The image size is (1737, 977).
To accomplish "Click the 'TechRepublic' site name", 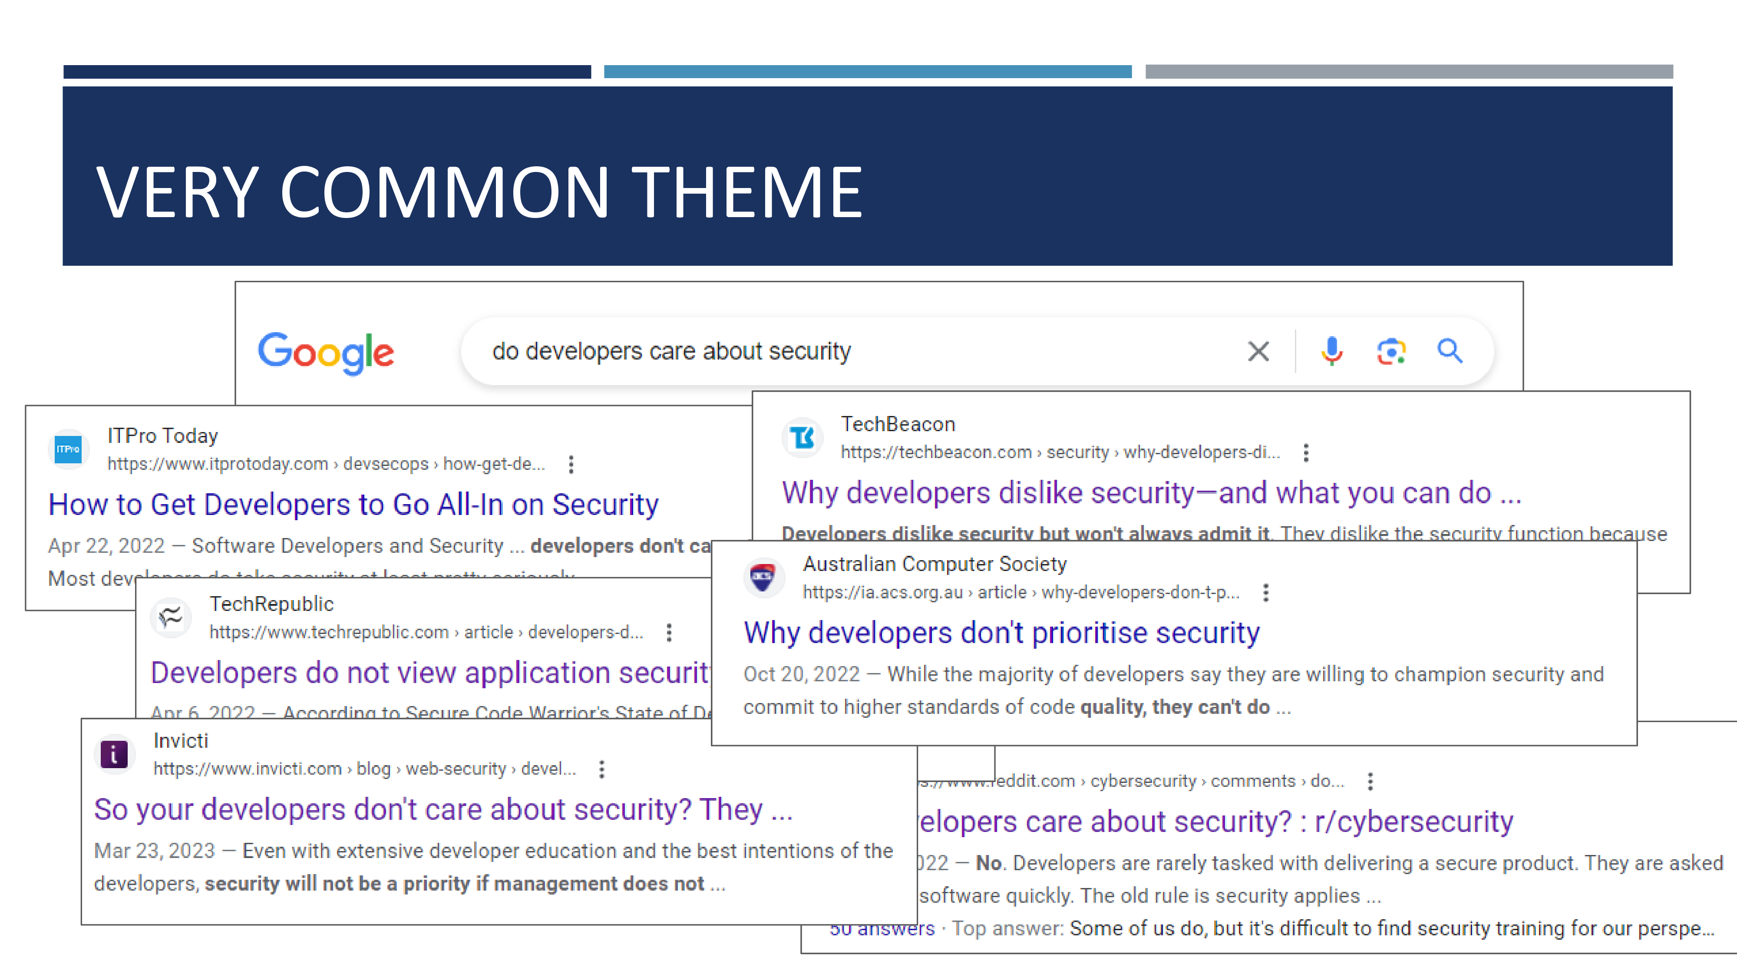I will pyautogui.click(x=271, y=604).
